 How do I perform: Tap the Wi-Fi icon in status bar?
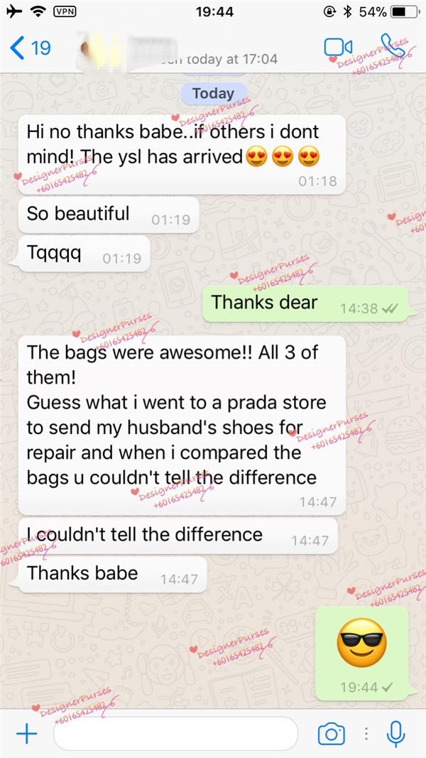point(37,11)
